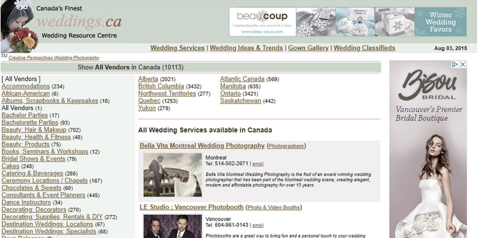Filter vendors by Manitoba
The height and width of the screenshot is (238, 477).
pos(233,86)
